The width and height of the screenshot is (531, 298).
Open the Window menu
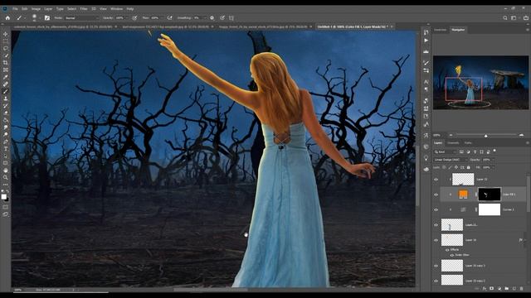click(116, 9)
